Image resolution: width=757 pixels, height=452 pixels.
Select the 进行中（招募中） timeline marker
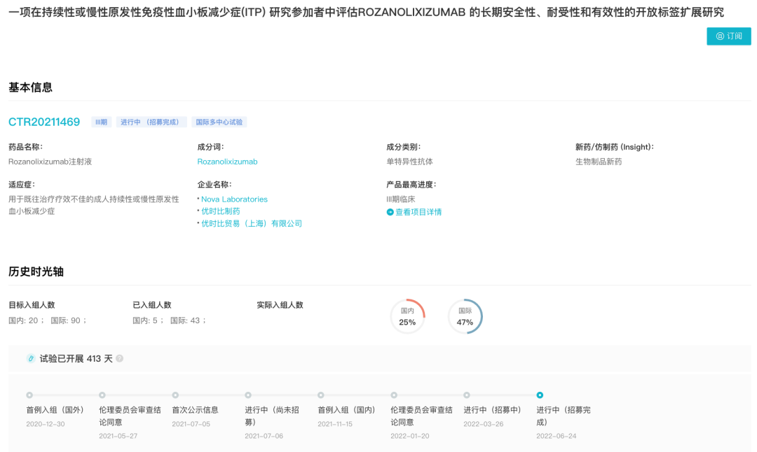(467, 395)
